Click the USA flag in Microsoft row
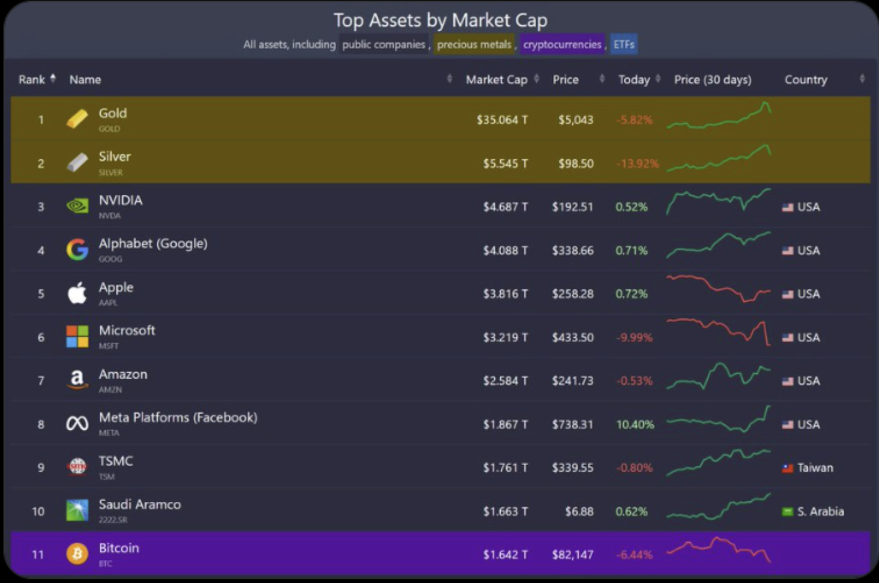The width and height of the screenshot is (879, 583). (x=788, y=338)
